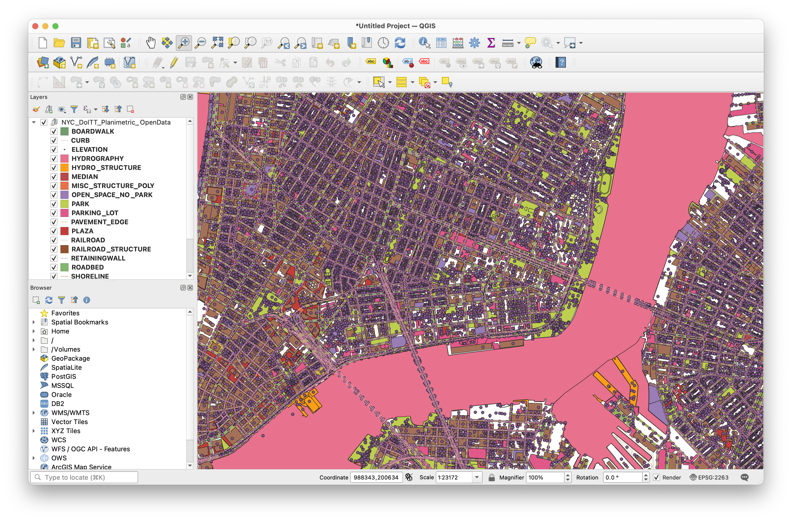Click the Help question mark icon
The width and height of the screenshot is (792, 522).
[x=560, y=62]
